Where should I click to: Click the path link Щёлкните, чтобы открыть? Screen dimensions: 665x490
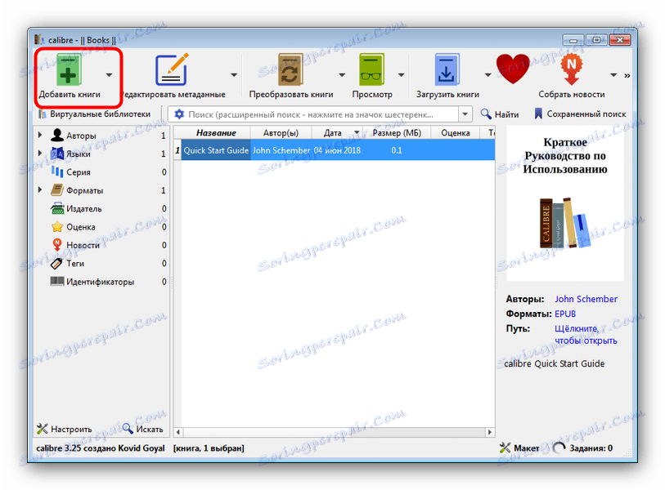point(586,335)
